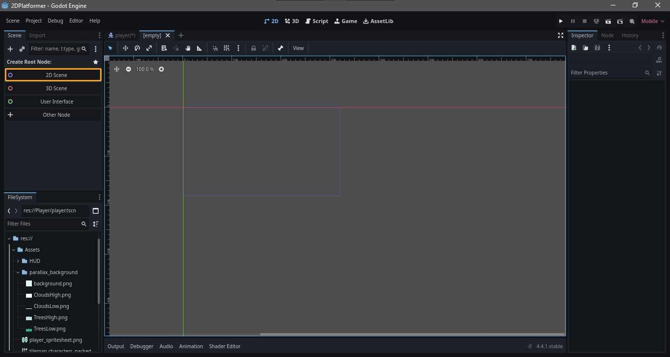Expand the HUD folder

click(18, 261)
